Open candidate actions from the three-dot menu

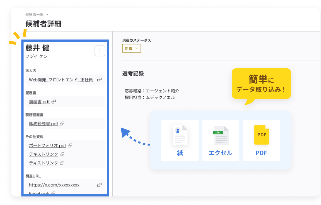pos(100,51)
